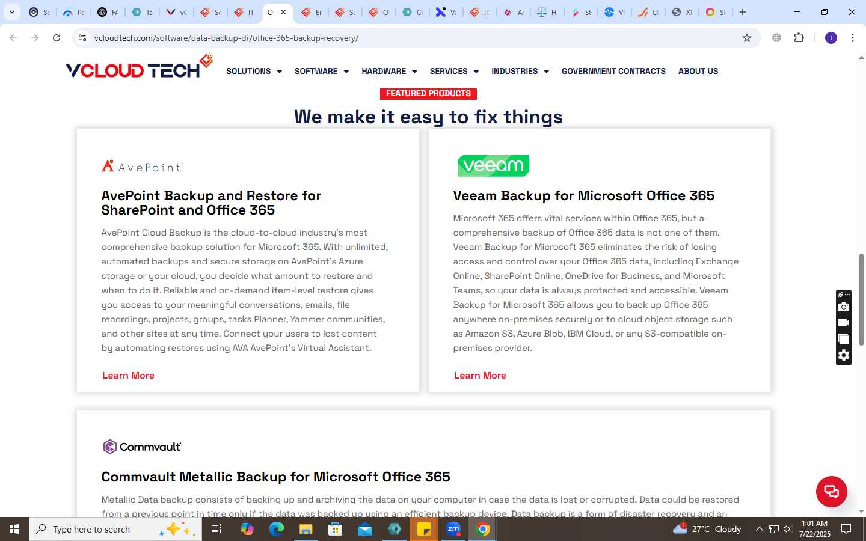The height and width of the screenshot is (541, 866).
Task: Open Chrome's three-dot menu
Action: pyautogui.click(x=853, y=38)
